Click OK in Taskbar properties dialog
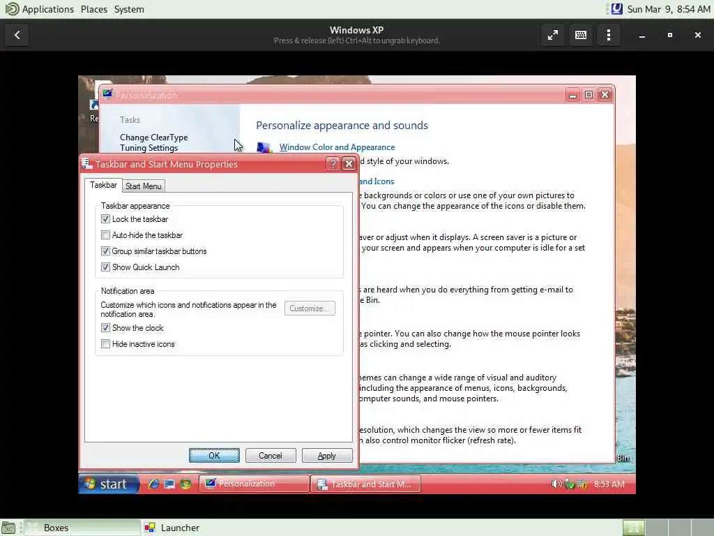 (214, 455)
